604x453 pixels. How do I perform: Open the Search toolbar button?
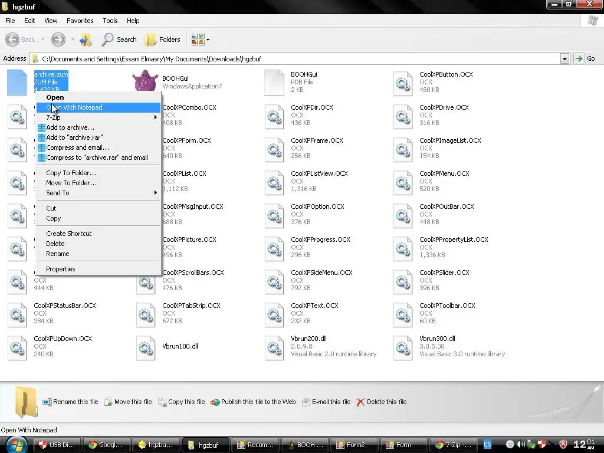(x=119, y=40)
